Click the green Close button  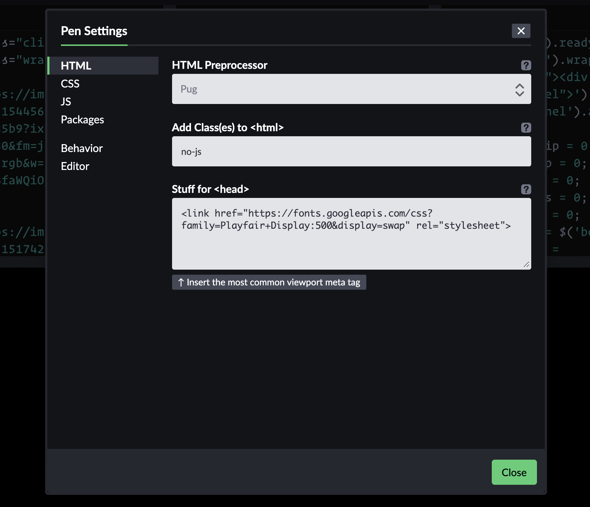tap(514, 472)
